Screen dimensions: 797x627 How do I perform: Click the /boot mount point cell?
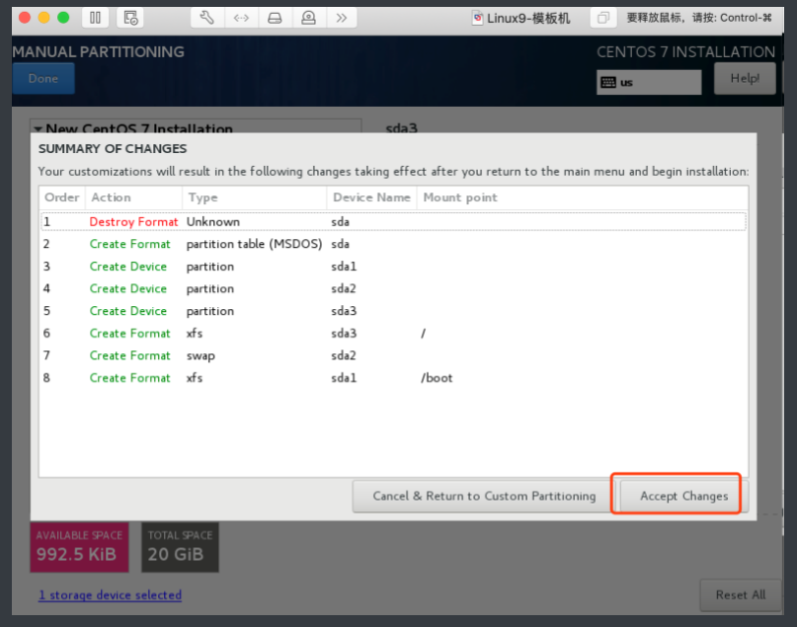[x=437, y=378]
